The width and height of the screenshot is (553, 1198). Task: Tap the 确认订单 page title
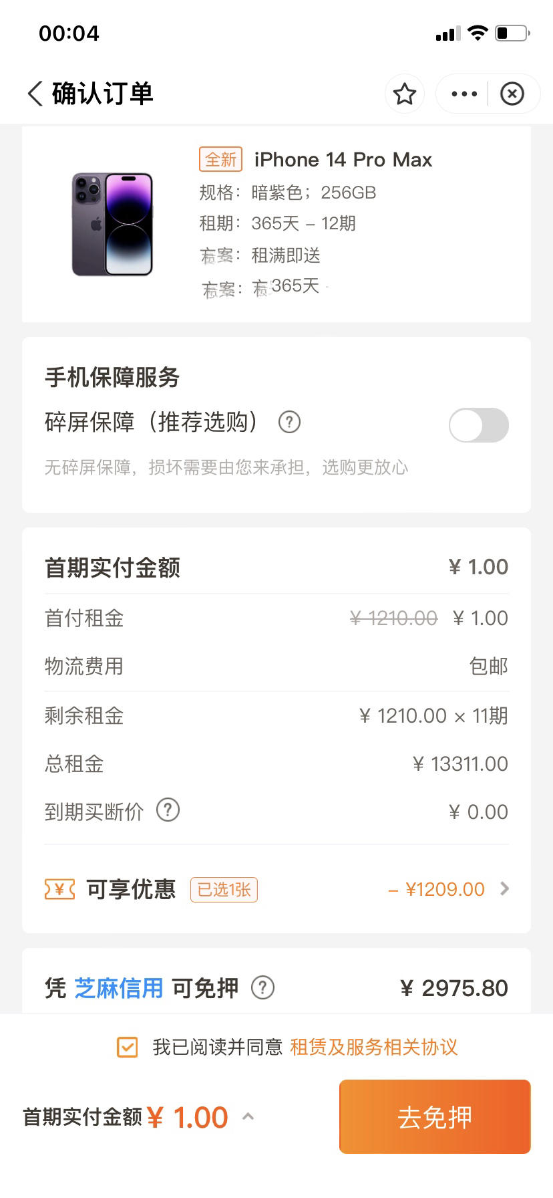(103, 94)
